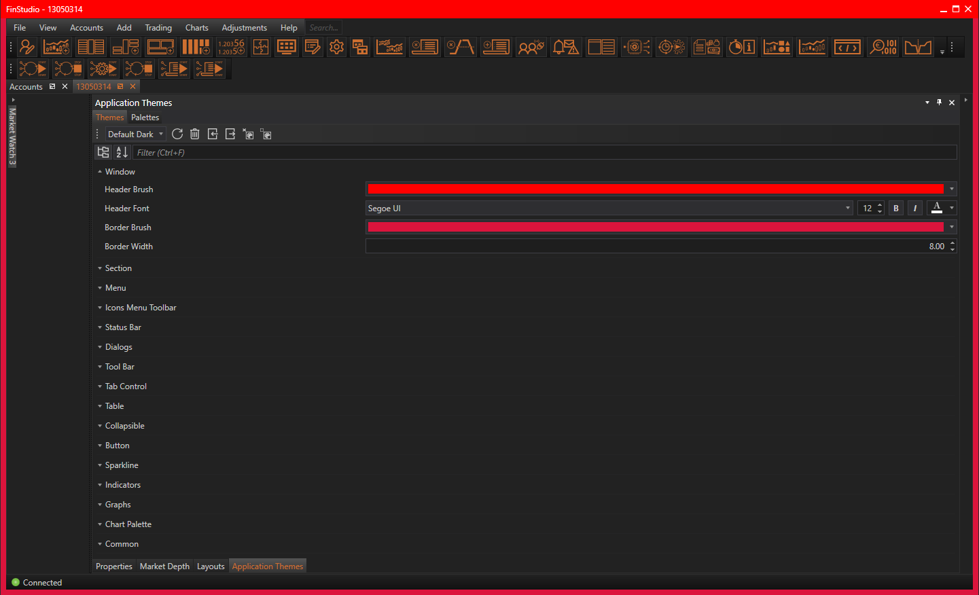Click the circular reset arrow theme icon

coord(177,134)
